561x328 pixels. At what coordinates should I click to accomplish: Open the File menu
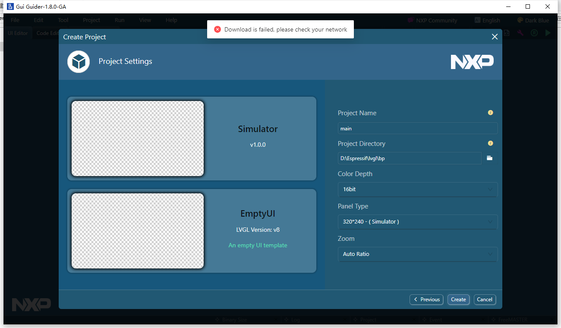tap(15, 20)
